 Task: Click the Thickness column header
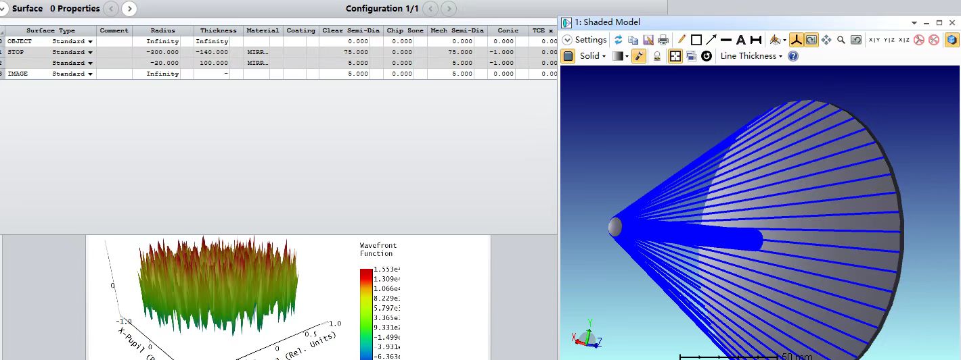(218, 30)
